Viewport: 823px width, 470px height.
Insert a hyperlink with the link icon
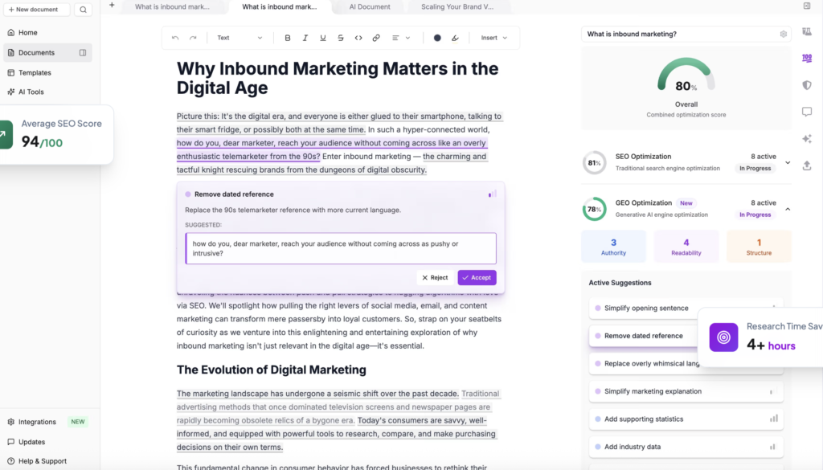tap(376, 38)
